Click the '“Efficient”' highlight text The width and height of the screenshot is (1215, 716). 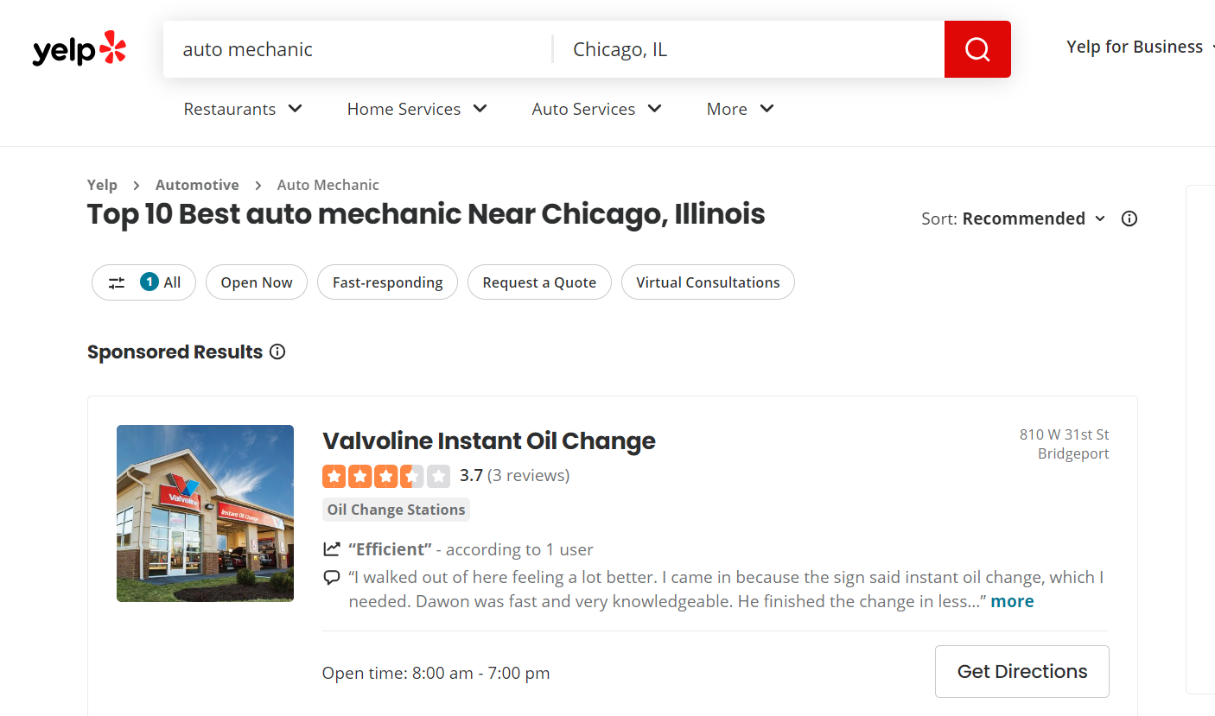[x=390, y=549]
